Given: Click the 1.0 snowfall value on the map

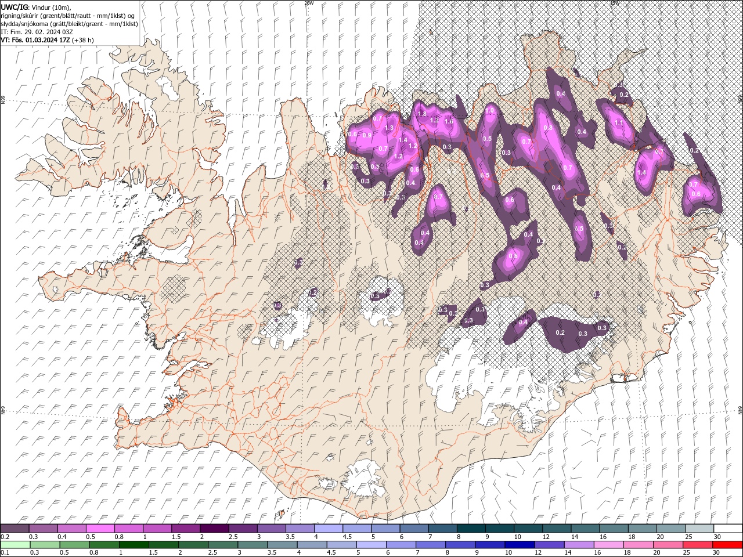Looking at the screenshot, I should pos(489,110).
